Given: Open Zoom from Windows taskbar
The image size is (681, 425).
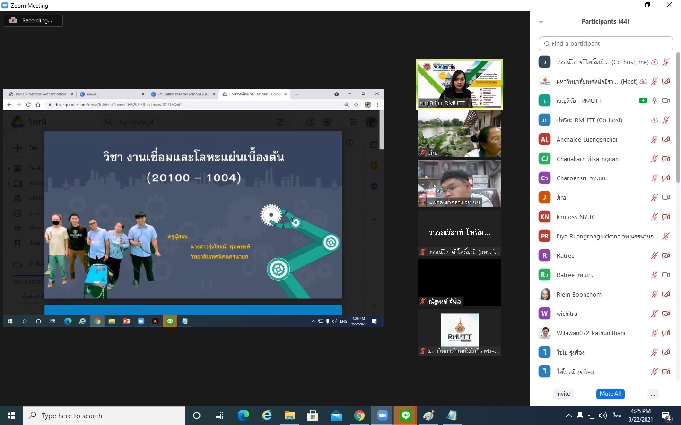Looking at the screenshot, I should 382,416.
